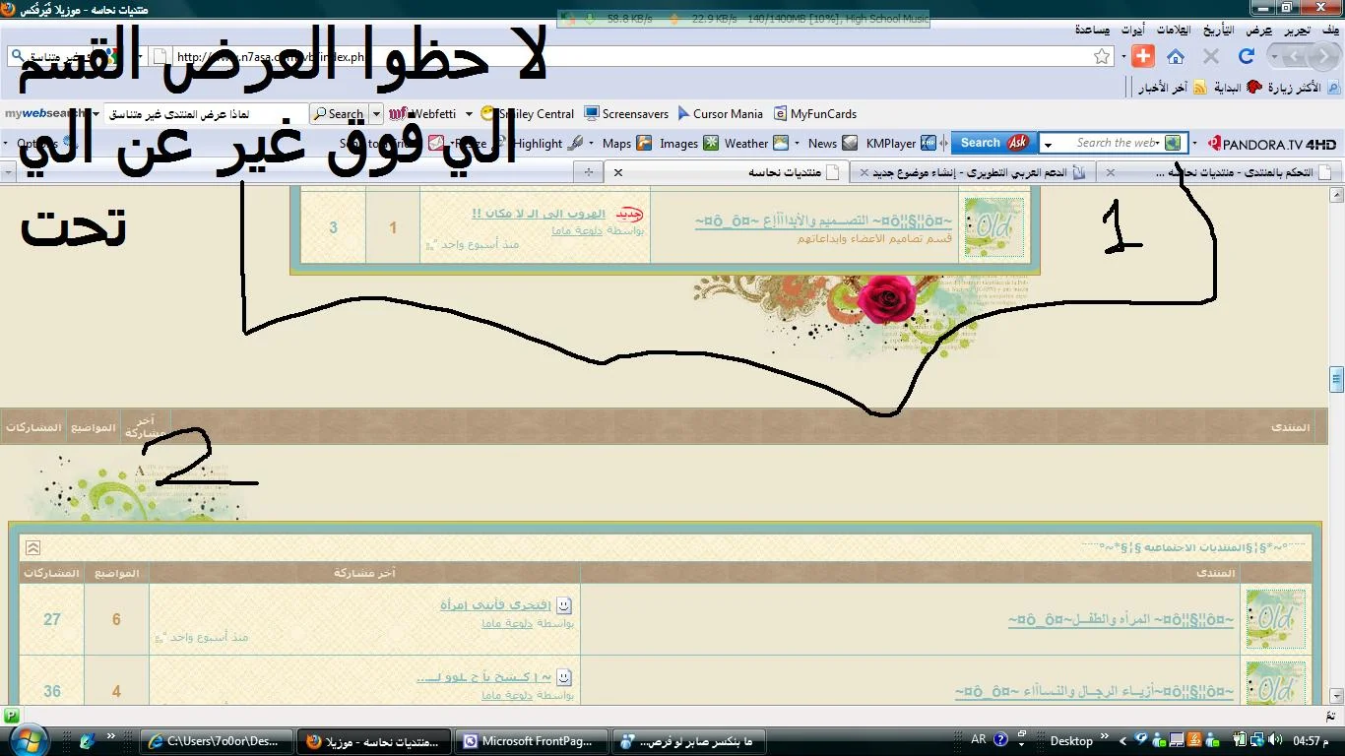
Task: Open the افتخري فأنتي امرأة thread link
Action: click(494, 604)
